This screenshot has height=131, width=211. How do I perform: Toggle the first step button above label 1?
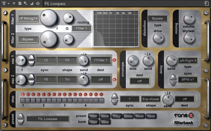(23, 101)
